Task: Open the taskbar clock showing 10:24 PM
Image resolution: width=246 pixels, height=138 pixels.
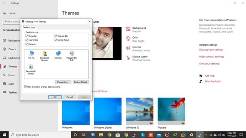Action: [232, 135]
